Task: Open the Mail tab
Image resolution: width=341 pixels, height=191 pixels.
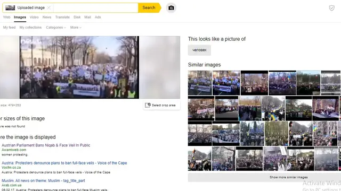Action: tap(87, 17)
